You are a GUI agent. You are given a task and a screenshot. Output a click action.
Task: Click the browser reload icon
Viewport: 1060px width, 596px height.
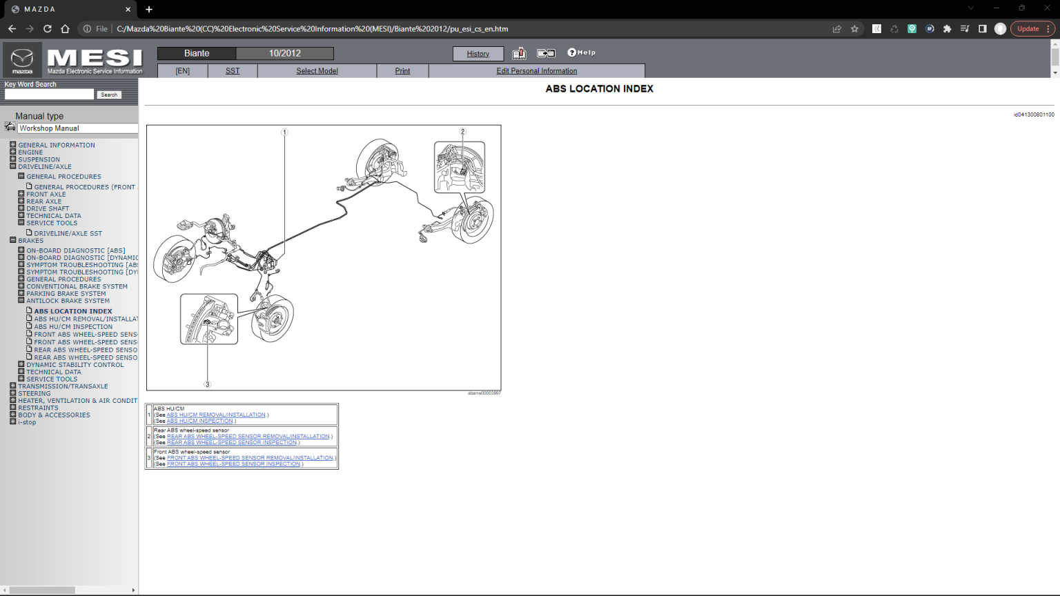[48, 29]
